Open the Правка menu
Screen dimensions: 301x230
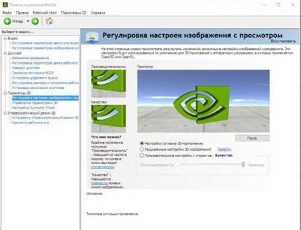point(22,13)
